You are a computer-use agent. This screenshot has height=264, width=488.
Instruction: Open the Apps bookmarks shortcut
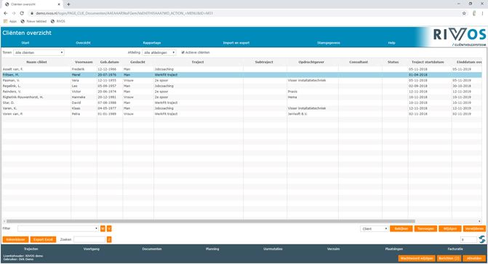(x=10, y=21)
